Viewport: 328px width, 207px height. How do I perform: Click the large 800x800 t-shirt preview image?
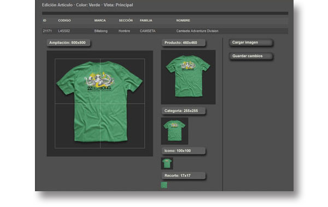coord(100,103)
